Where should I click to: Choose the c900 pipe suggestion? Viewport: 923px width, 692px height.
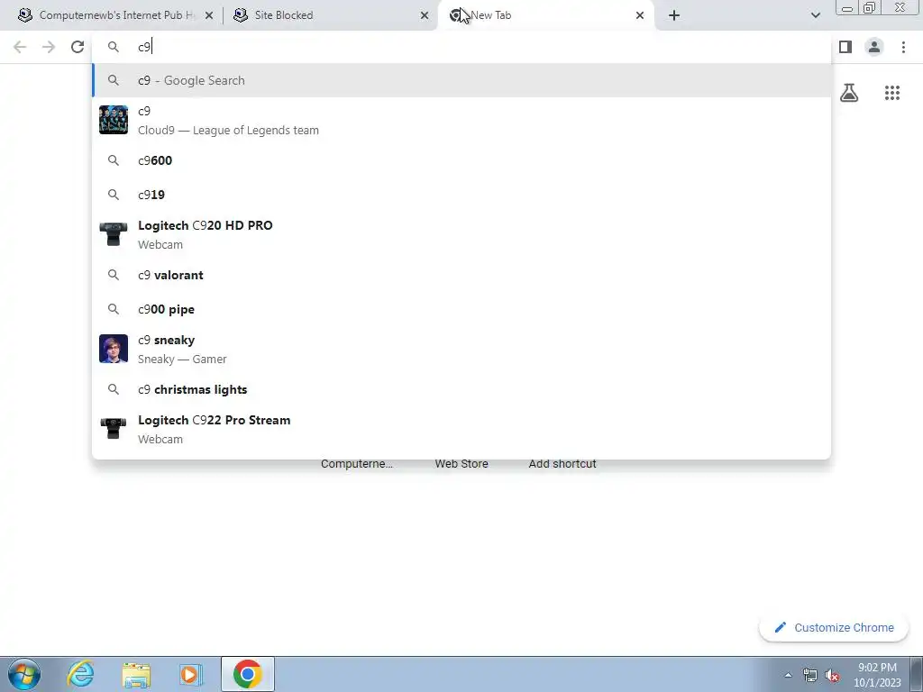click(461, 309)
